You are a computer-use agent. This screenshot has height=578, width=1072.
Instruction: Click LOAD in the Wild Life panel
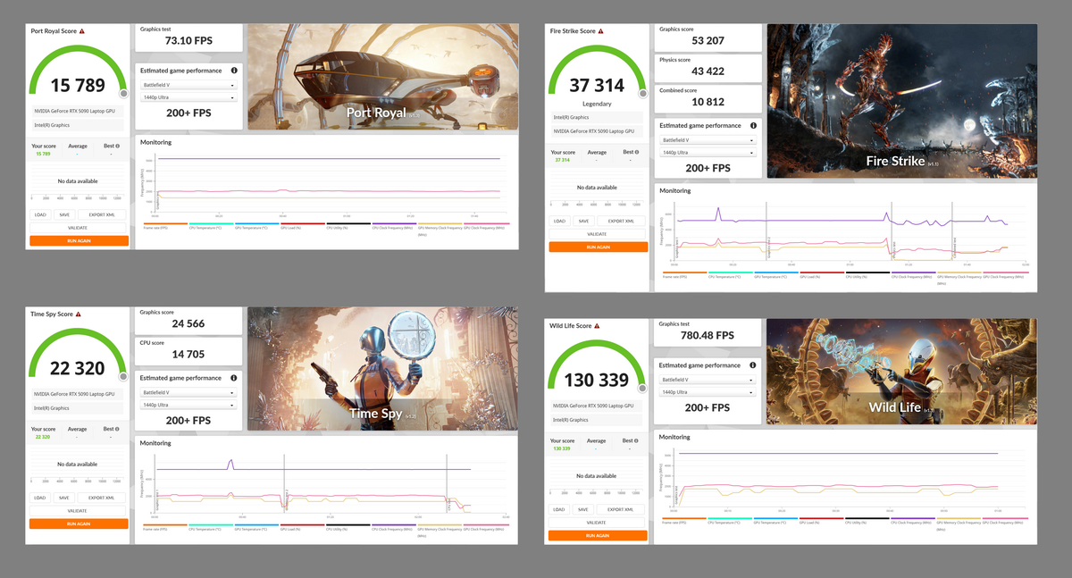(x=559, y=509)
